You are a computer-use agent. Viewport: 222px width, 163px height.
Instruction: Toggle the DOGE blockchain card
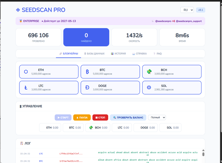110,88
